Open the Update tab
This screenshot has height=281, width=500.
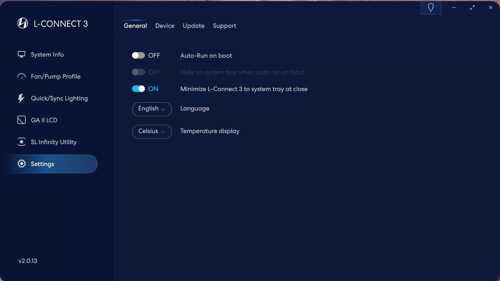coord(194,26)
